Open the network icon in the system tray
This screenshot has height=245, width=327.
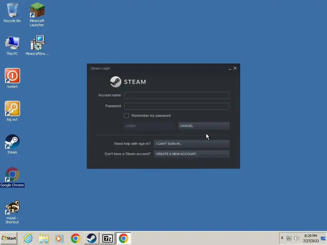pos(289,238)
